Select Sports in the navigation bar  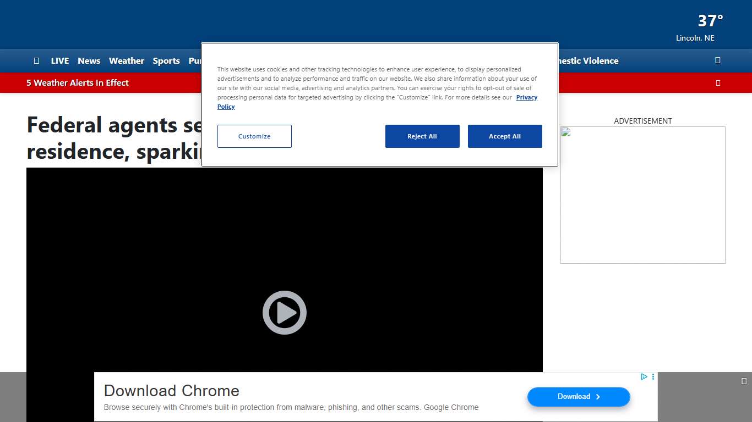166,61
